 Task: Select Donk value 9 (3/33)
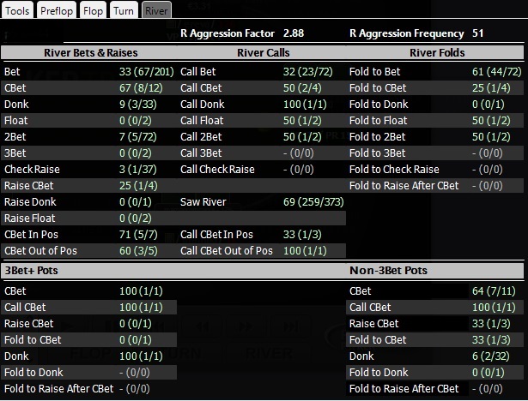pyautogui.click(x=138, y=105)
